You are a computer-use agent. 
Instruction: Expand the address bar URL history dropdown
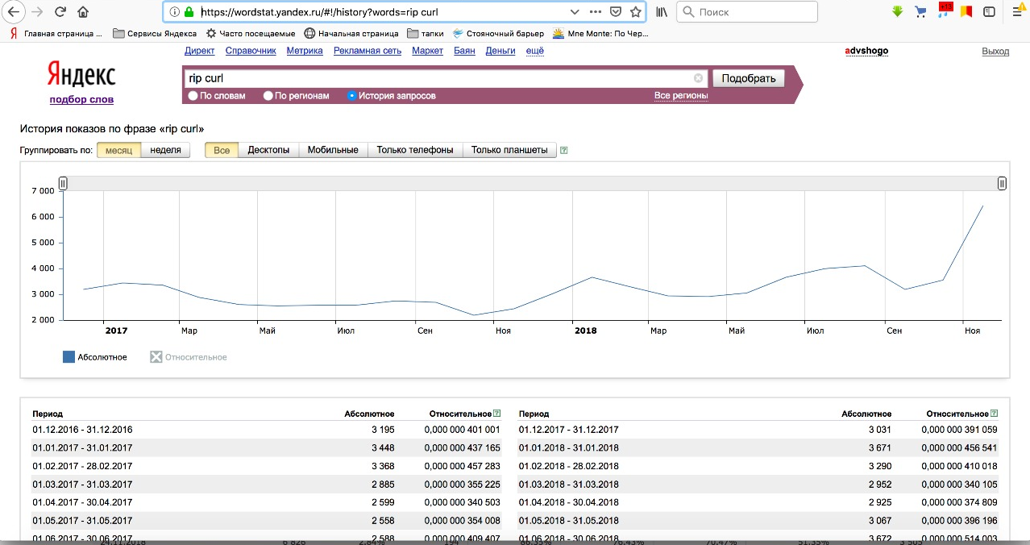pos(574,12)
